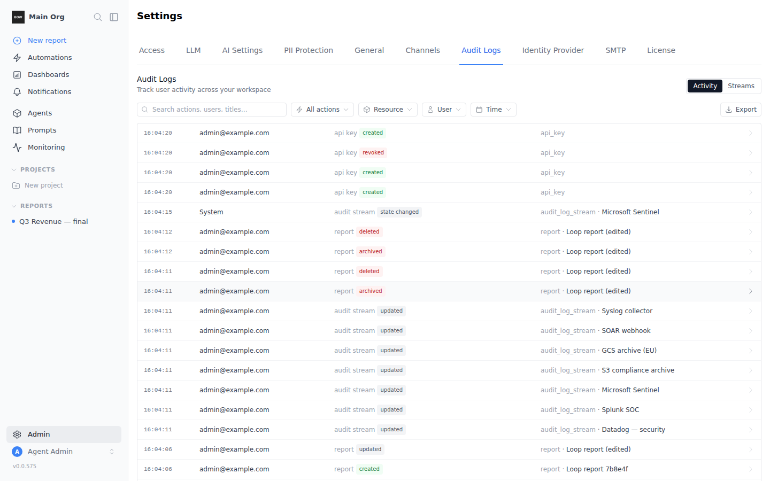Click the Prompts book icon
The height and width of the screenshot is (481, 770).
pos(17,130)
